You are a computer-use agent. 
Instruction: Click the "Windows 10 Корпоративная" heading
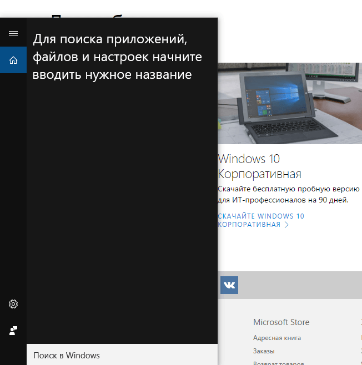259,166
